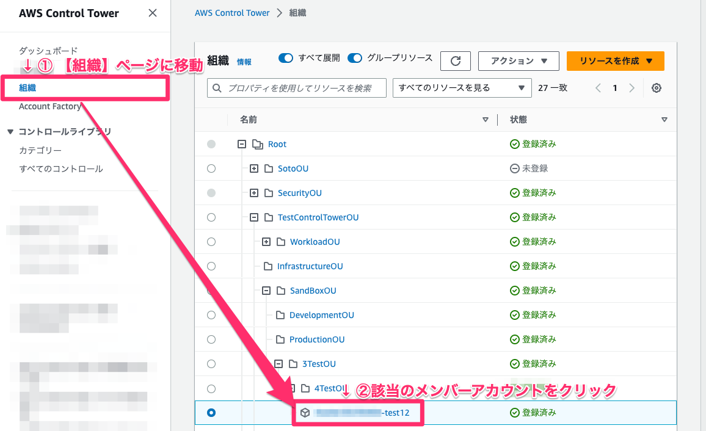Screen dimensions: 706x431
Task: Open the アクション dropdown
Action: (519, 60)
